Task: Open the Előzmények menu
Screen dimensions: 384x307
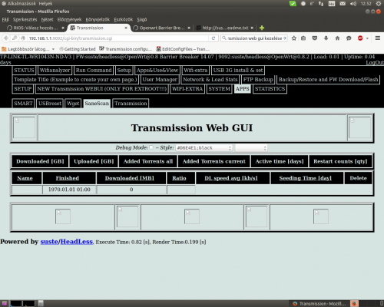Action: pyautogui.click(x=69, y=19)
